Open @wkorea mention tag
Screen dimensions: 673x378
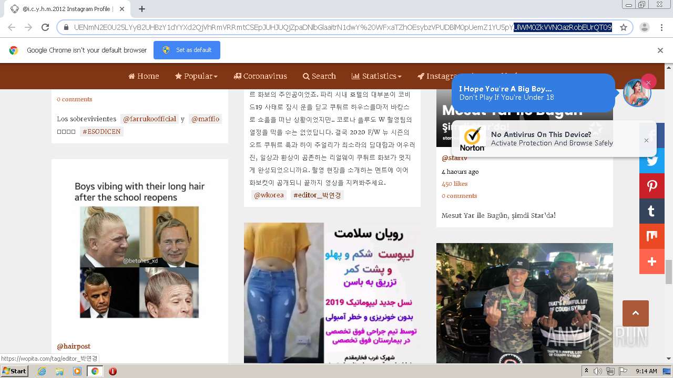[269, 195]
